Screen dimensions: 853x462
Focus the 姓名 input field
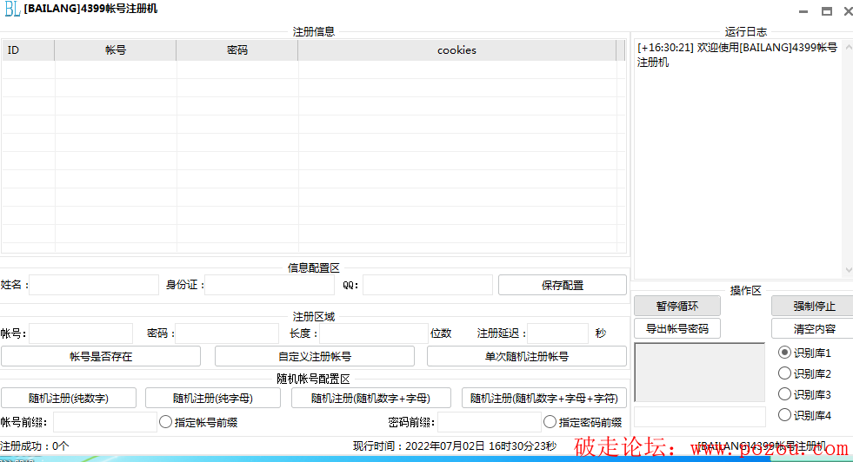pyautogui.click(x=94, y=285)
